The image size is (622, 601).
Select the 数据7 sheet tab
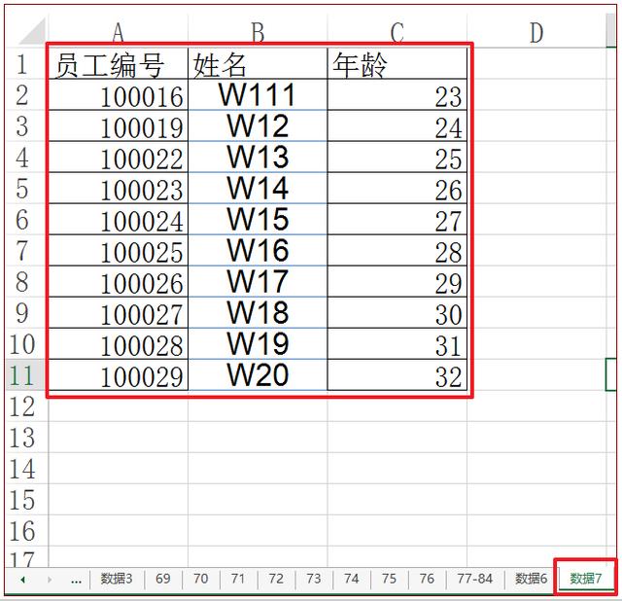point(585,579)
